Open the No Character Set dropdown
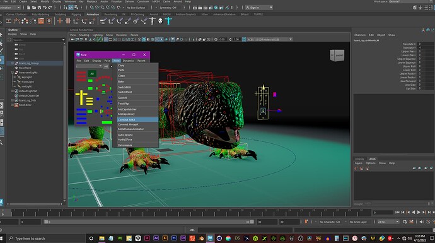This screenshot has width=435, height=243. [330, 222]
